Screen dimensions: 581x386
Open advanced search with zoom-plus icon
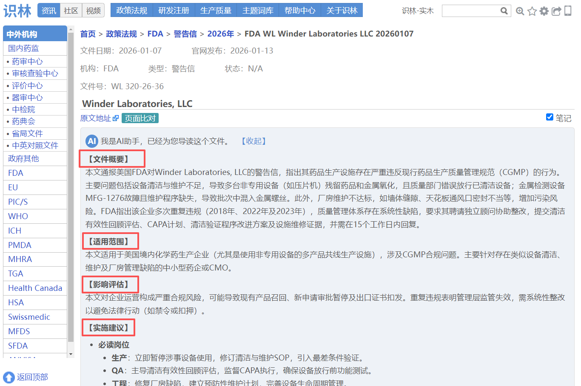coord(520,11)
